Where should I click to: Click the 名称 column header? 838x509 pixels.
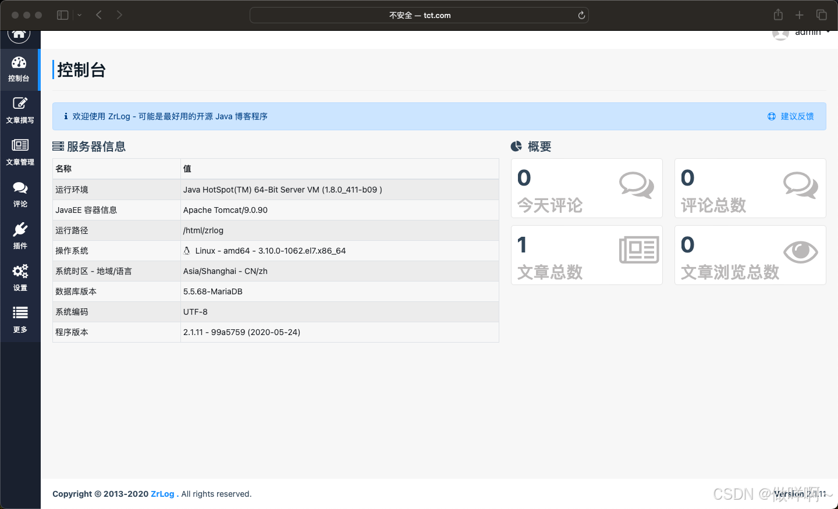click(x=63, y=169)
